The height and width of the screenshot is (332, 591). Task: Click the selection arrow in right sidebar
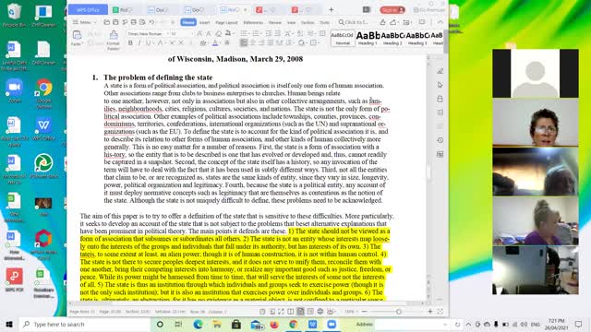[x=440, y=85]
